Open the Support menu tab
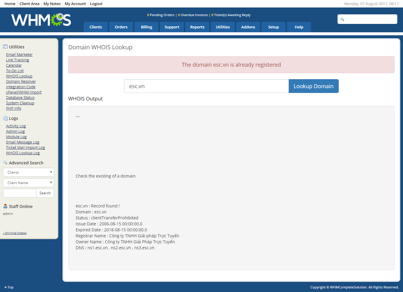The height and width of the screenshot is (292, 403). tap(172, 27)
